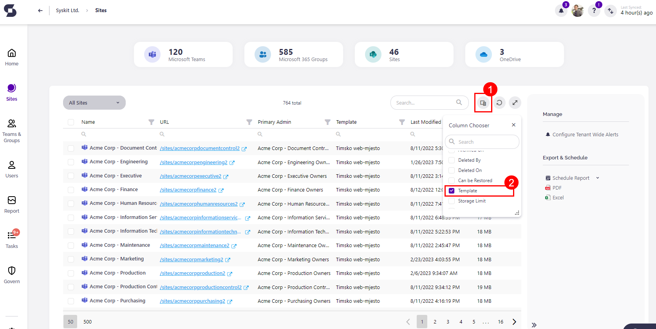Viewport: 656px width, 329px height.
Task: Collapse the right panel double chevron
Action: coord(534,325)
